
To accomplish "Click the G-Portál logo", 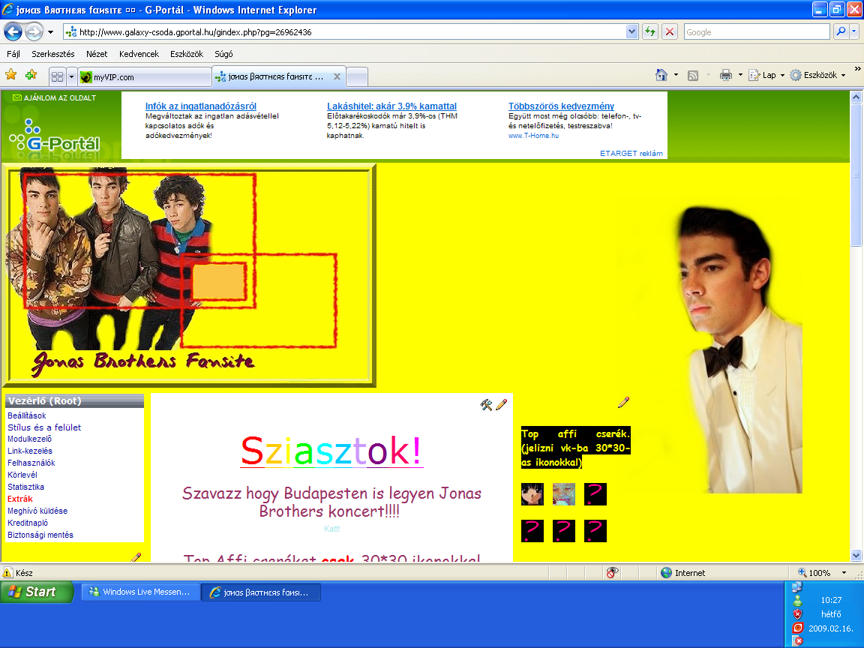I will [55, 136].
